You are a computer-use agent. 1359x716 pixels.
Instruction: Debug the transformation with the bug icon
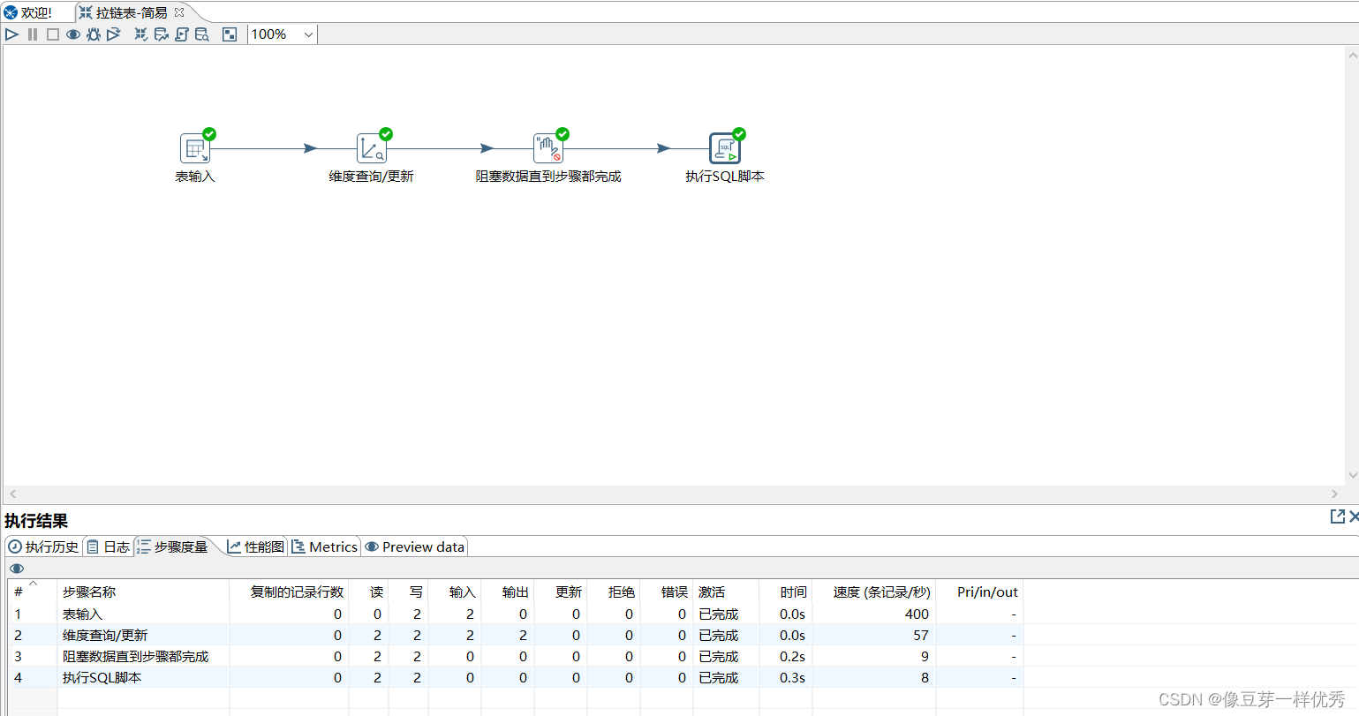point(94,34)
